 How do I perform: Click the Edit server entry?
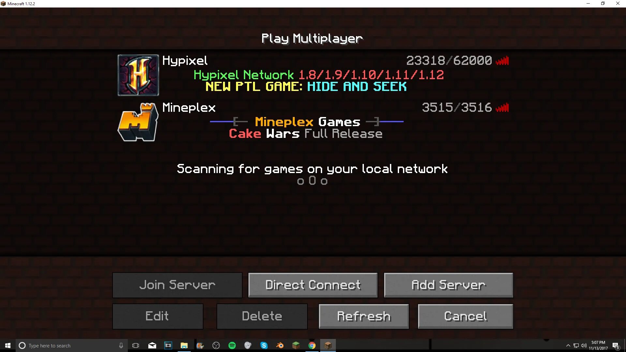point(157,316)
